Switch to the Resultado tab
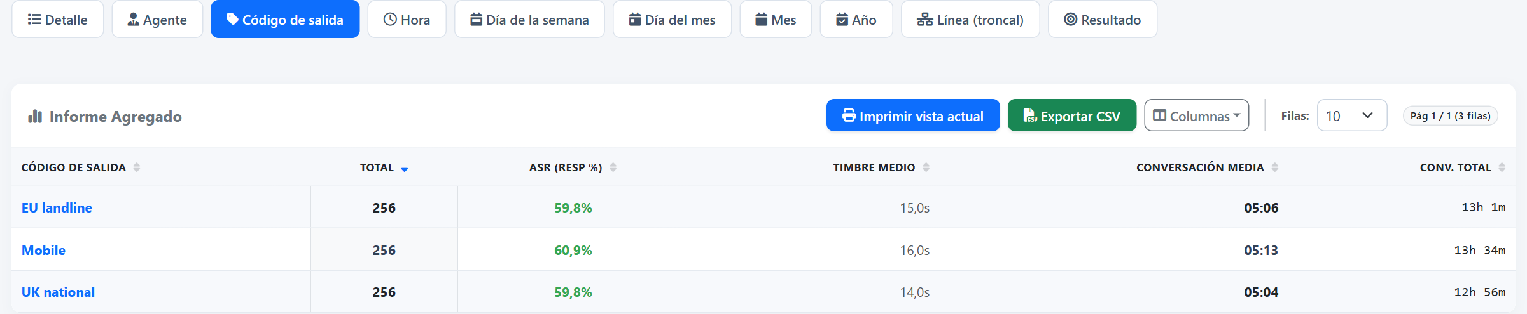 1103,20
